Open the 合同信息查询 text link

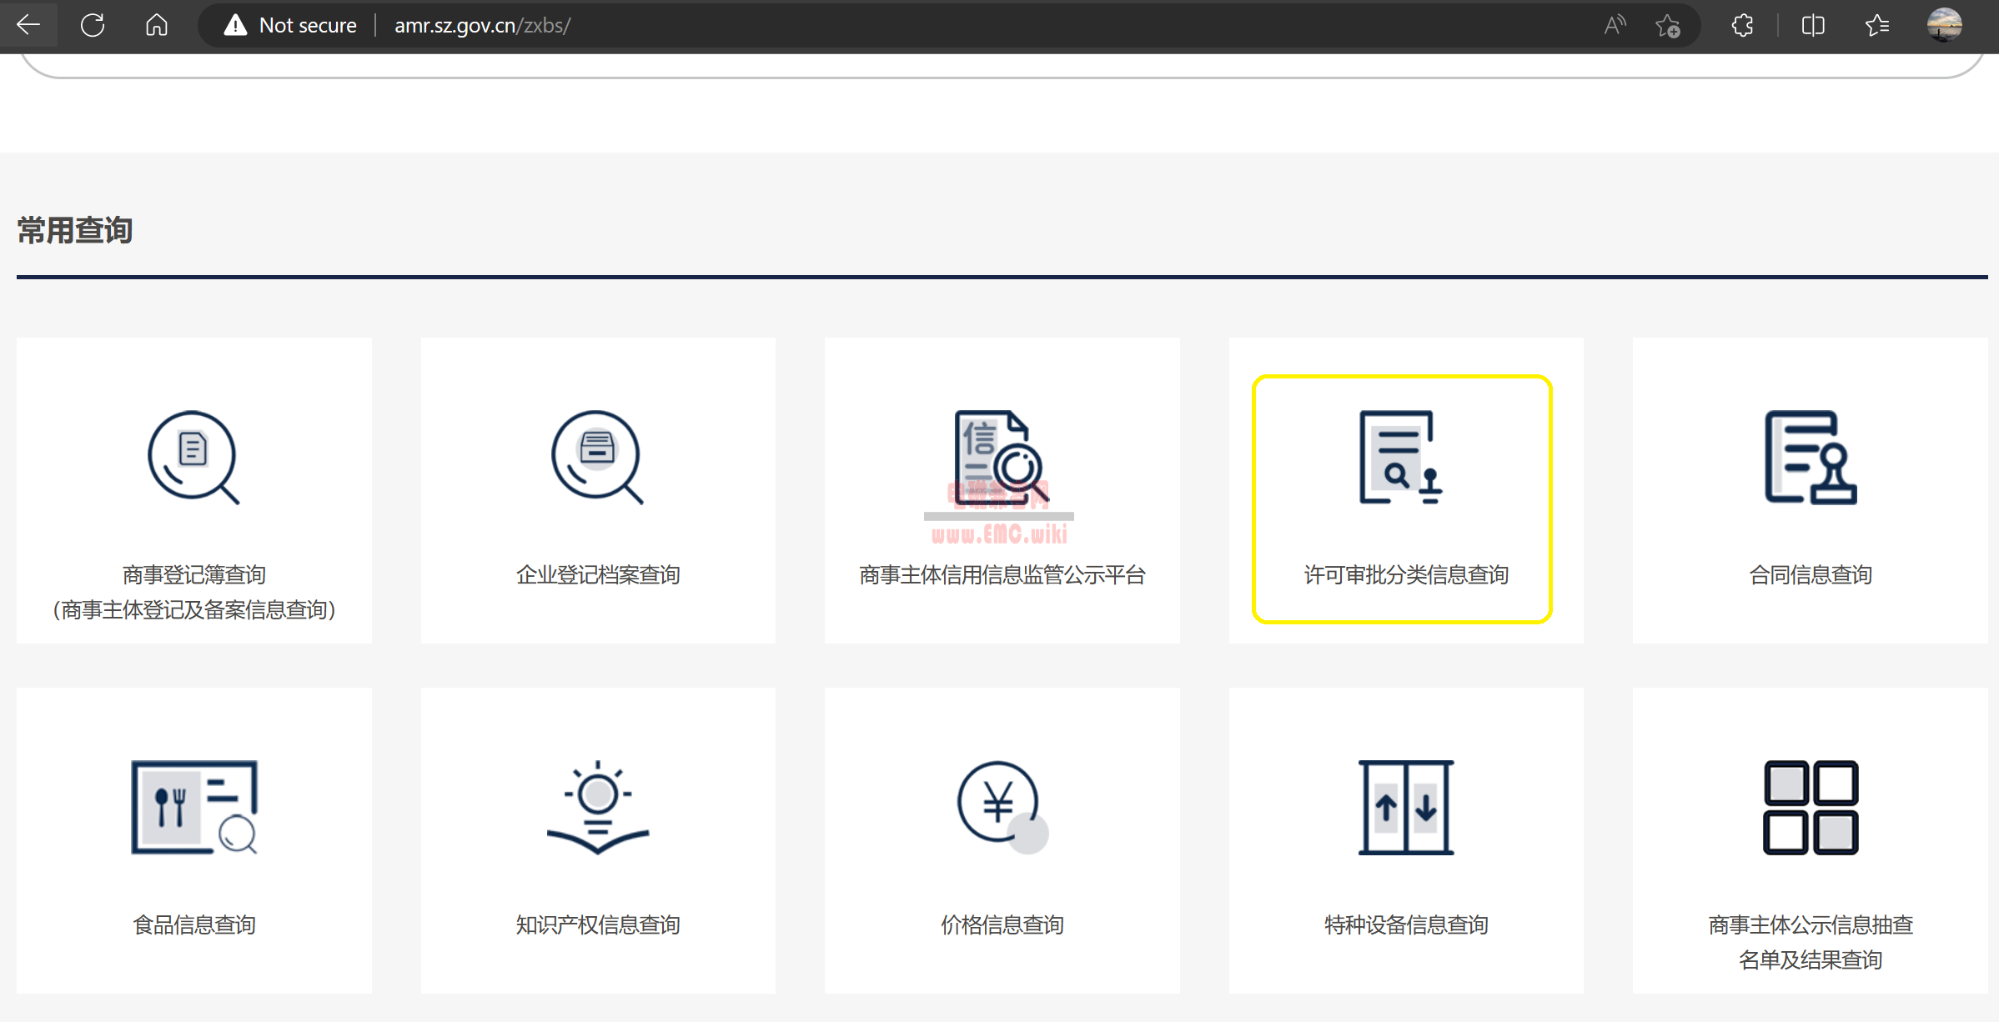point(1810,575)
